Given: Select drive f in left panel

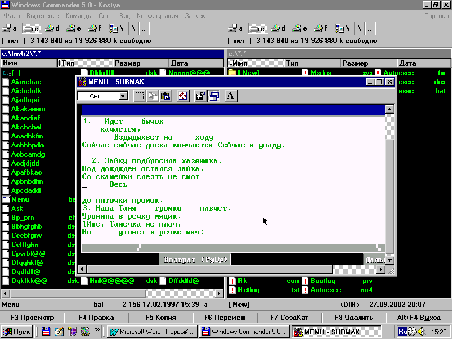Looking at the screenshot, I should pyautogui.click(x=95, y=28).
